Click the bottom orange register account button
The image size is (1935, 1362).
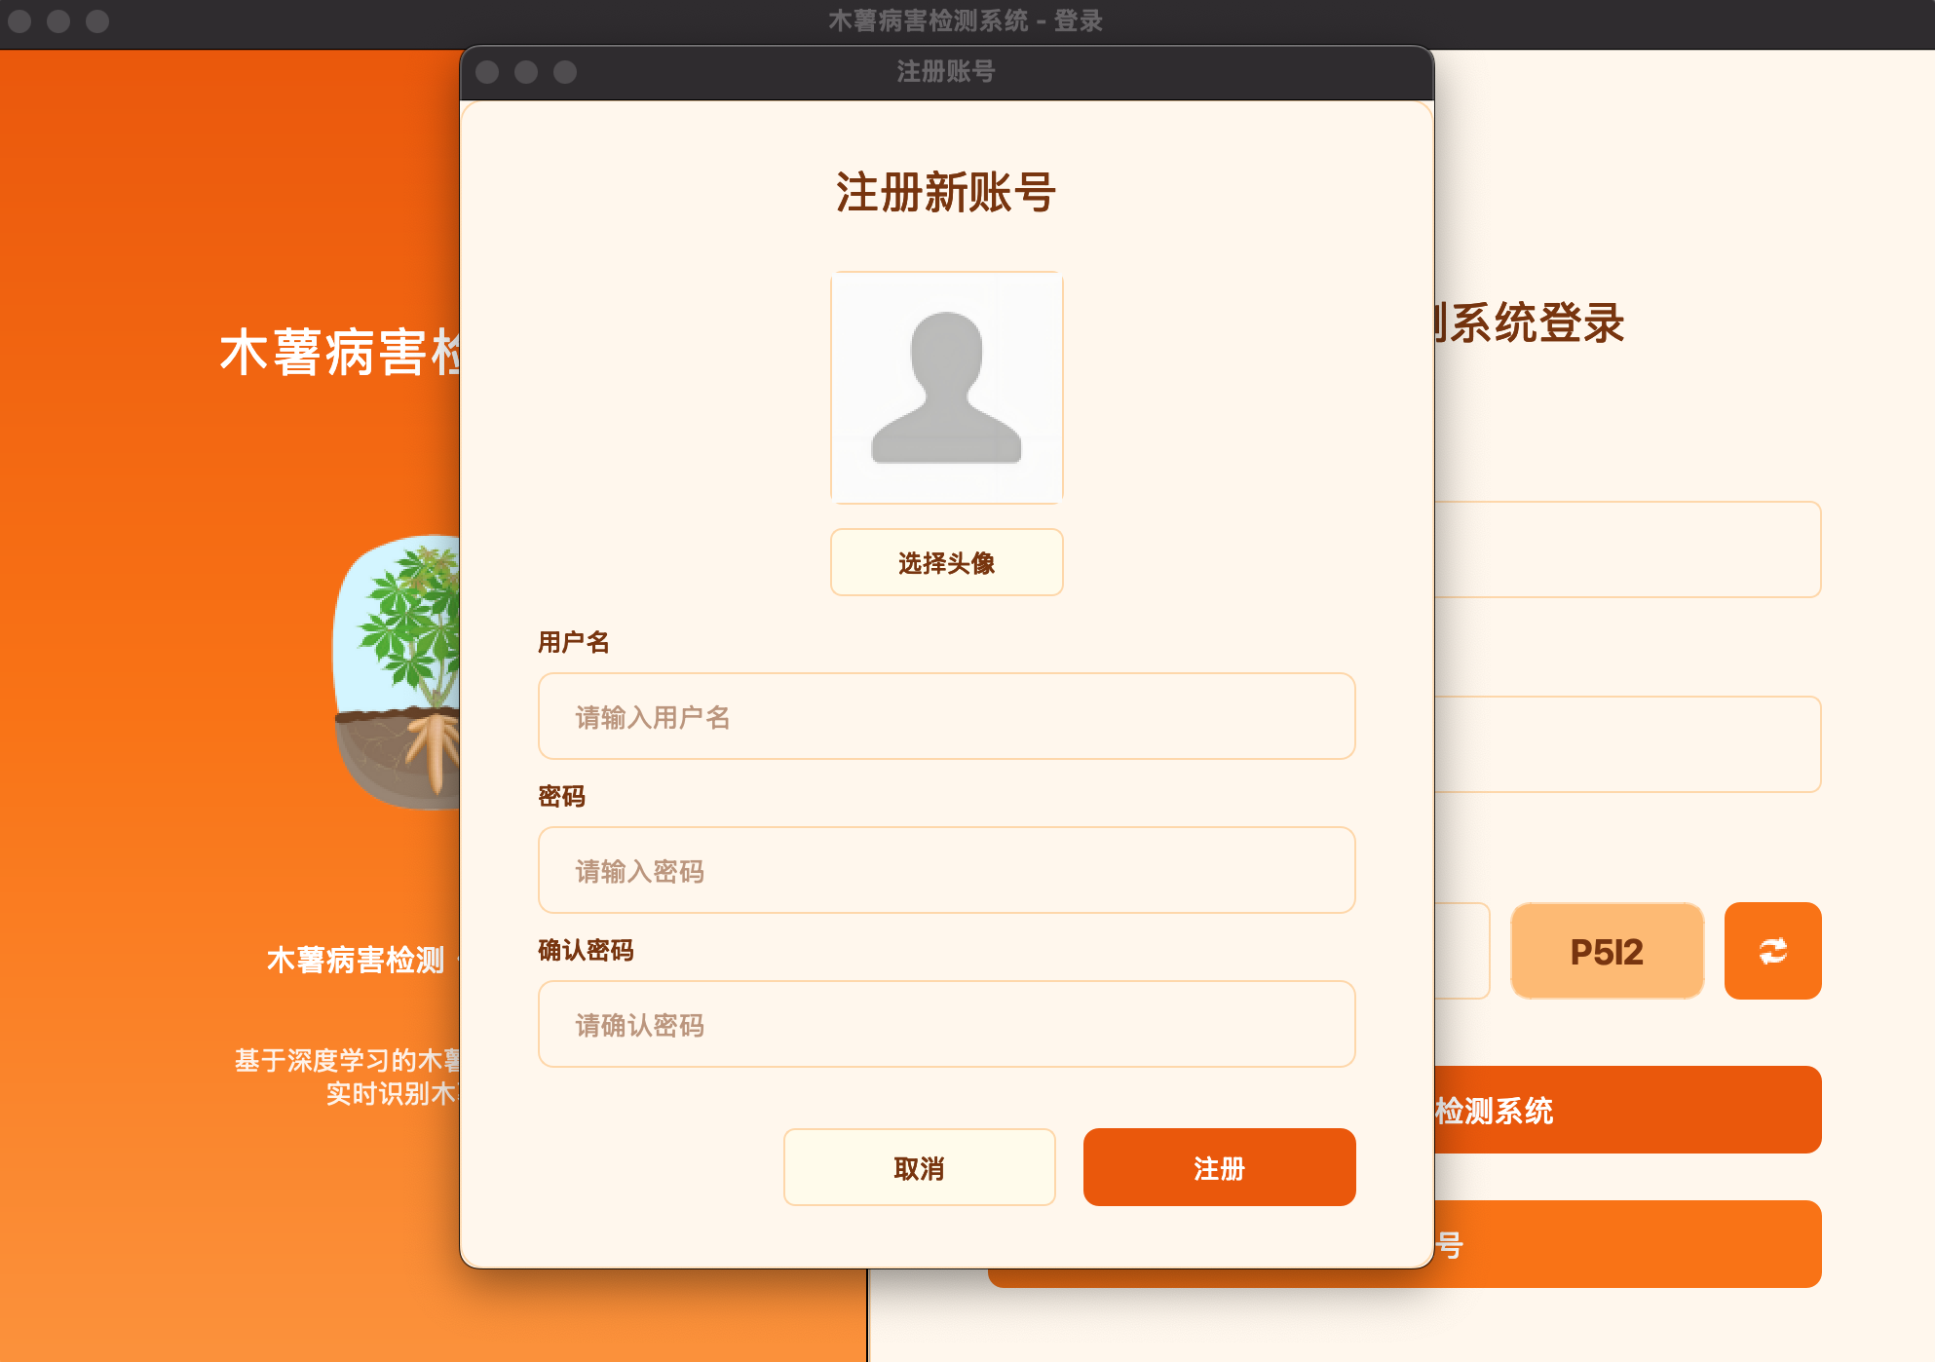coord(1627,1245)
